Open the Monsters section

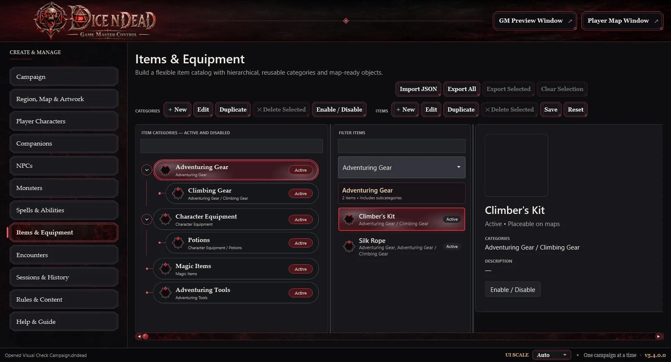(x=64, y=188)
